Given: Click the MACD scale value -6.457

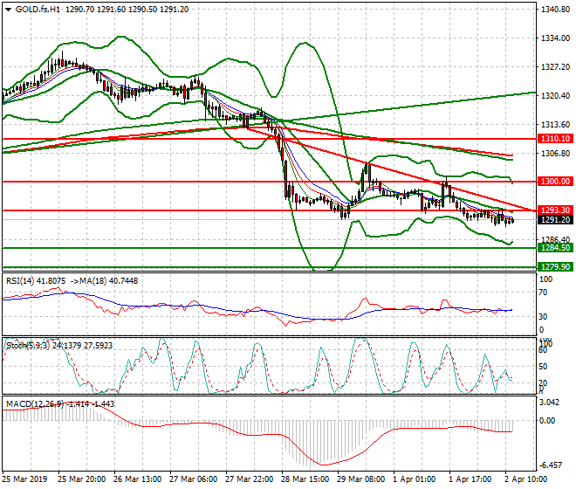Looking at the screenshot, I should click(550, 465).
